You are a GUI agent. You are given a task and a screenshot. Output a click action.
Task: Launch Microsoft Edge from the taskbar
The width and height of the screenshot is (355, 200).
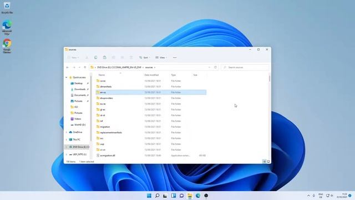click(x=198, y=196)
